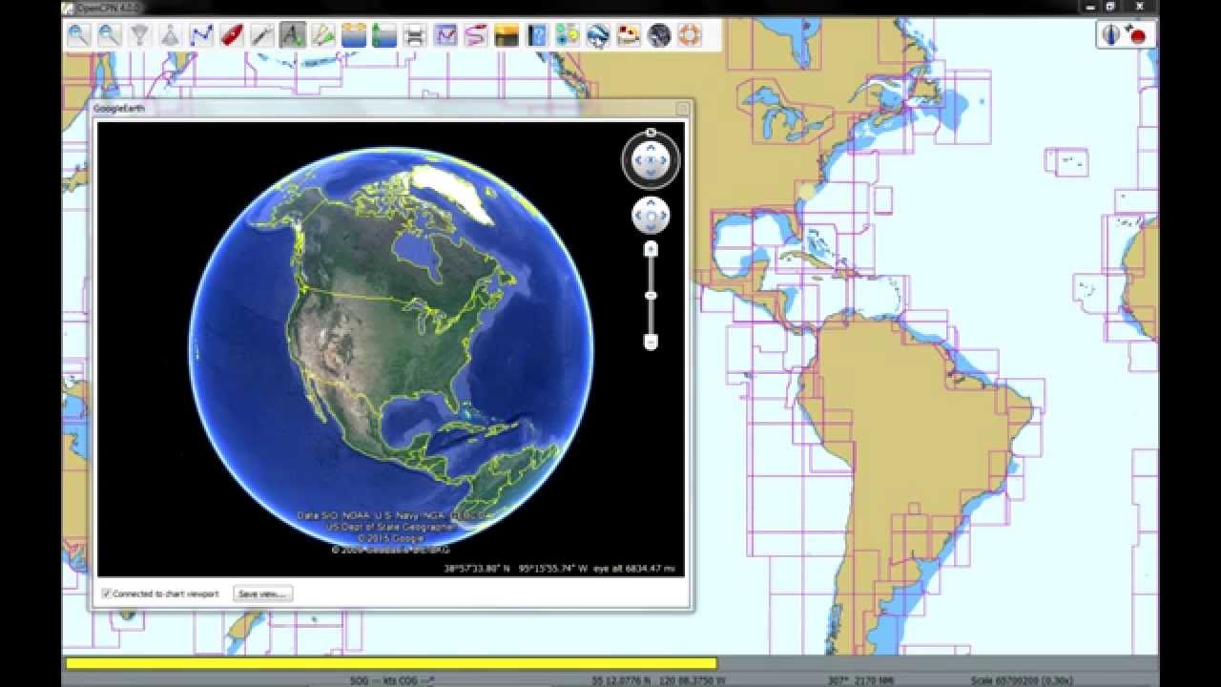This screenshot has width=1221, height=687.
Task: Move up arrow on Google Earth move joystick
Action: (651, 204)
